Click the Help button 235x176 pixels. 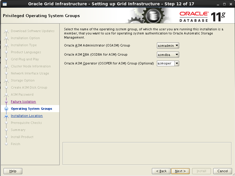13,171
